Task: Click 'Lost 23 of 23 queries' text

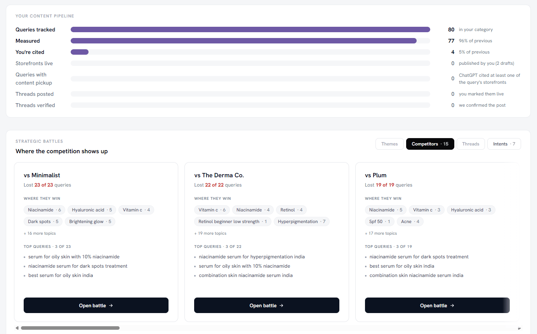Action: (x=47, y=185)
